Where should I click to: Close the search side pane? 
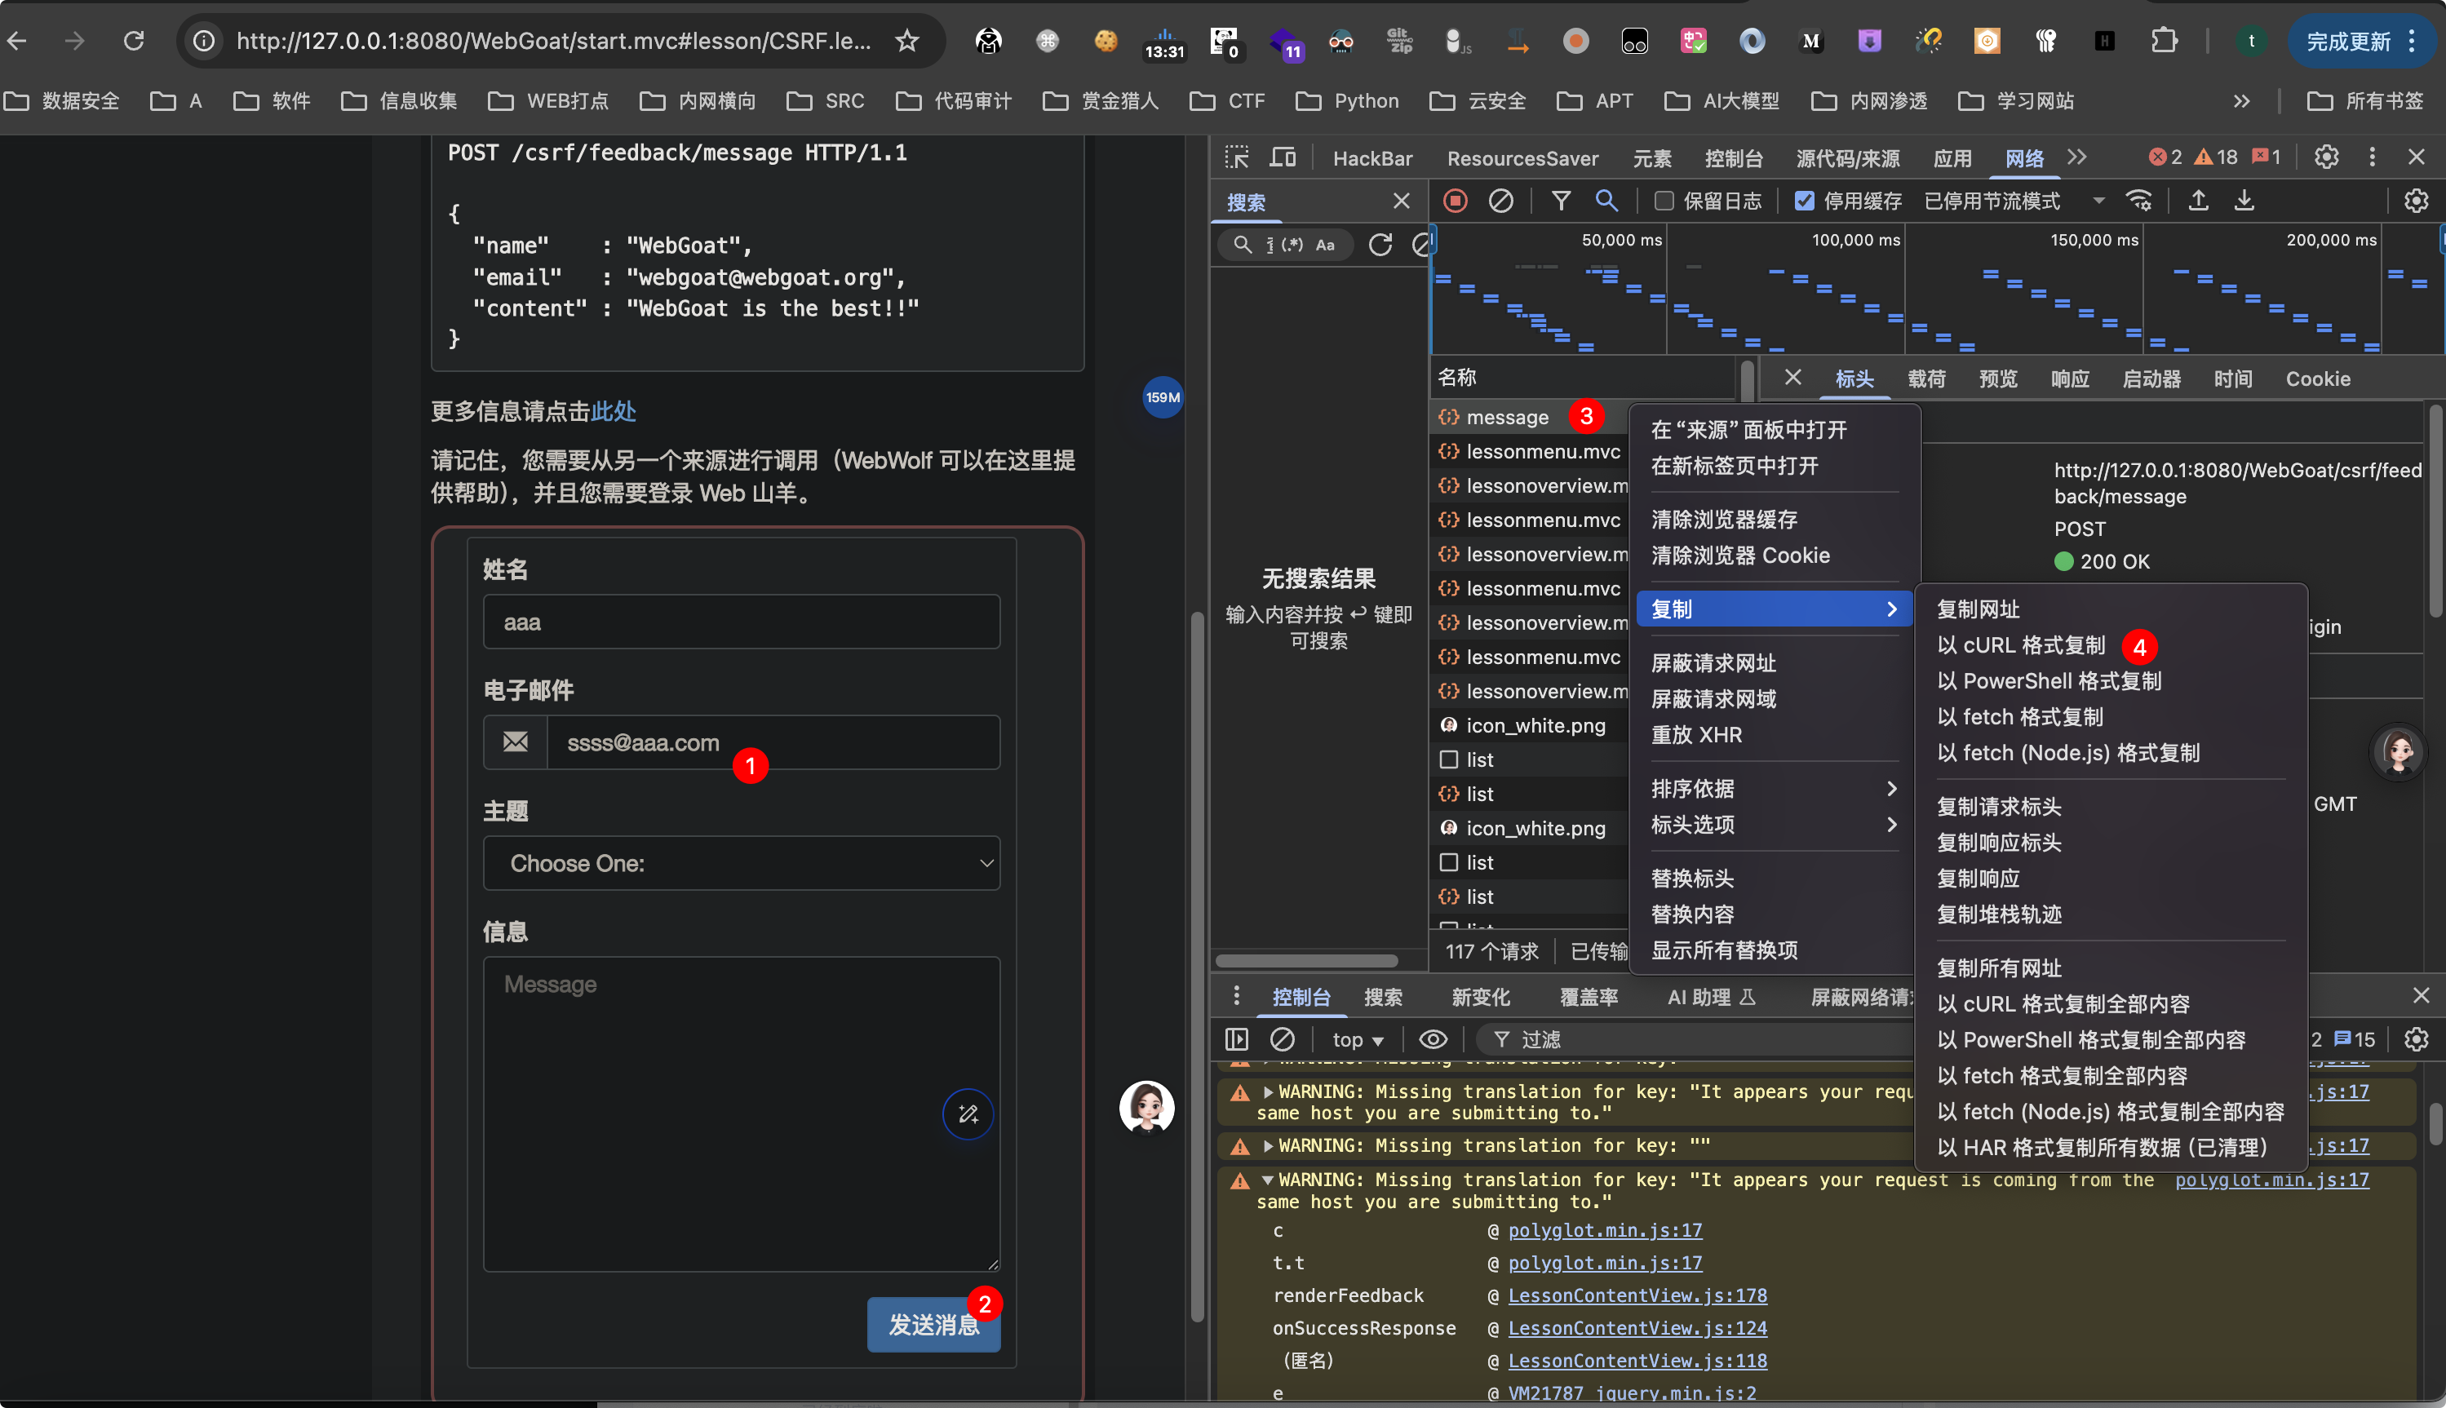point(1401,201)
